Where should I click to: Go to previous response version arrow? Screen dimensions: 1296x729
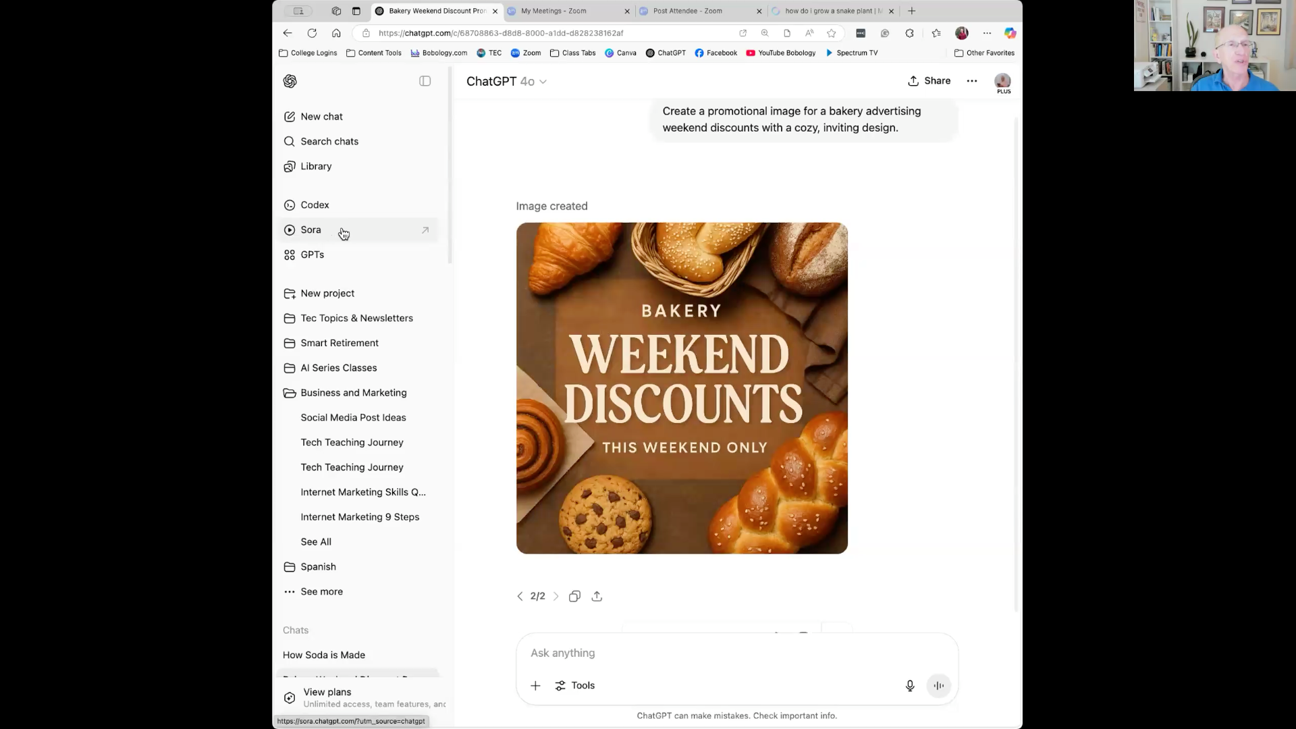point(520,597)
